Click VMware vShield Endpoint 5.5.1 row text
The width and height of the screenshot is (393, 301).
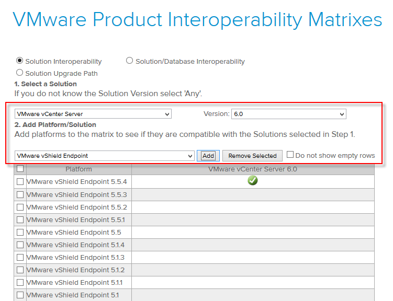(x=76, y=219)
